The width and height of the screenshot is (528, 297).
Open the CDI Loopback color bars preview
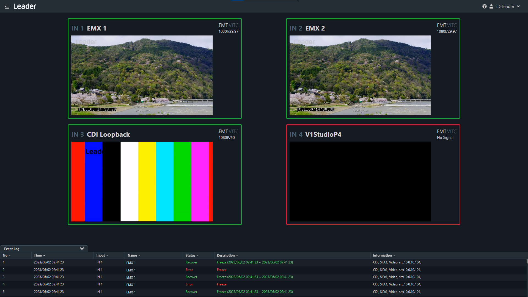click(x=142, y=181)
